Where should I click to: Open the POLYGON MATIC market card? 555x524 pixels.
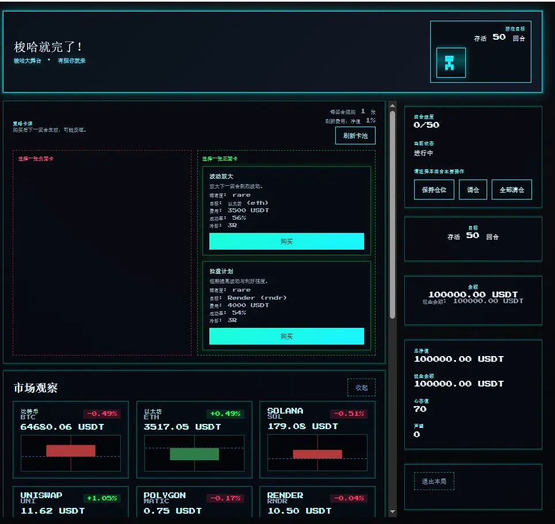point(194,502)
